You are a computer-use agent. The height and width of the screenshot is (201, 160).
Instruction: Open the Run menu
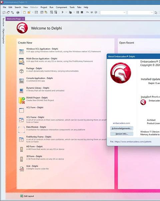point(51,7)
